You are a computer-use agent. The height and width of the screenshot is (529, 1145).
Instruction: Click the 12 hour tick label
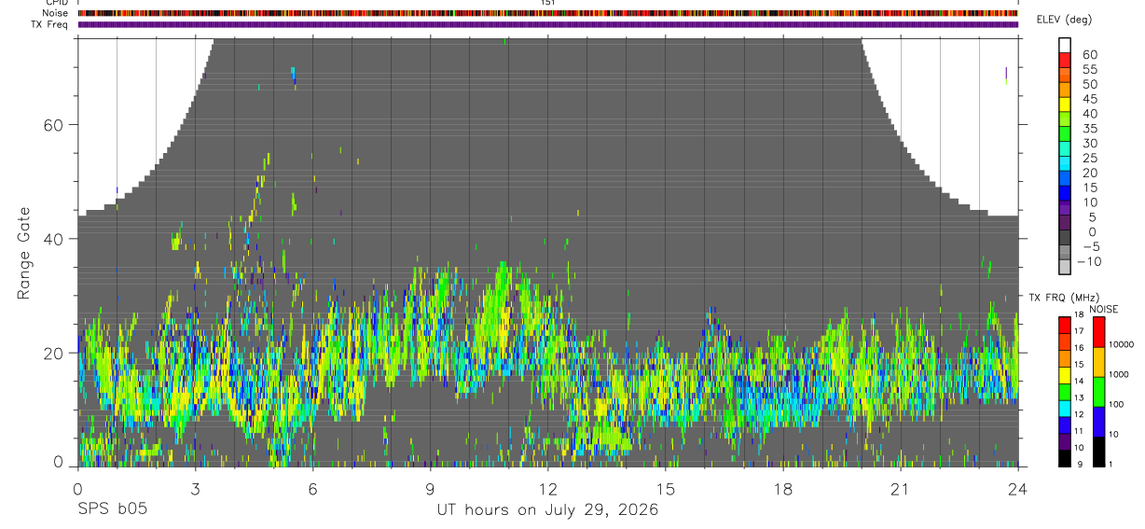[548, 489]
